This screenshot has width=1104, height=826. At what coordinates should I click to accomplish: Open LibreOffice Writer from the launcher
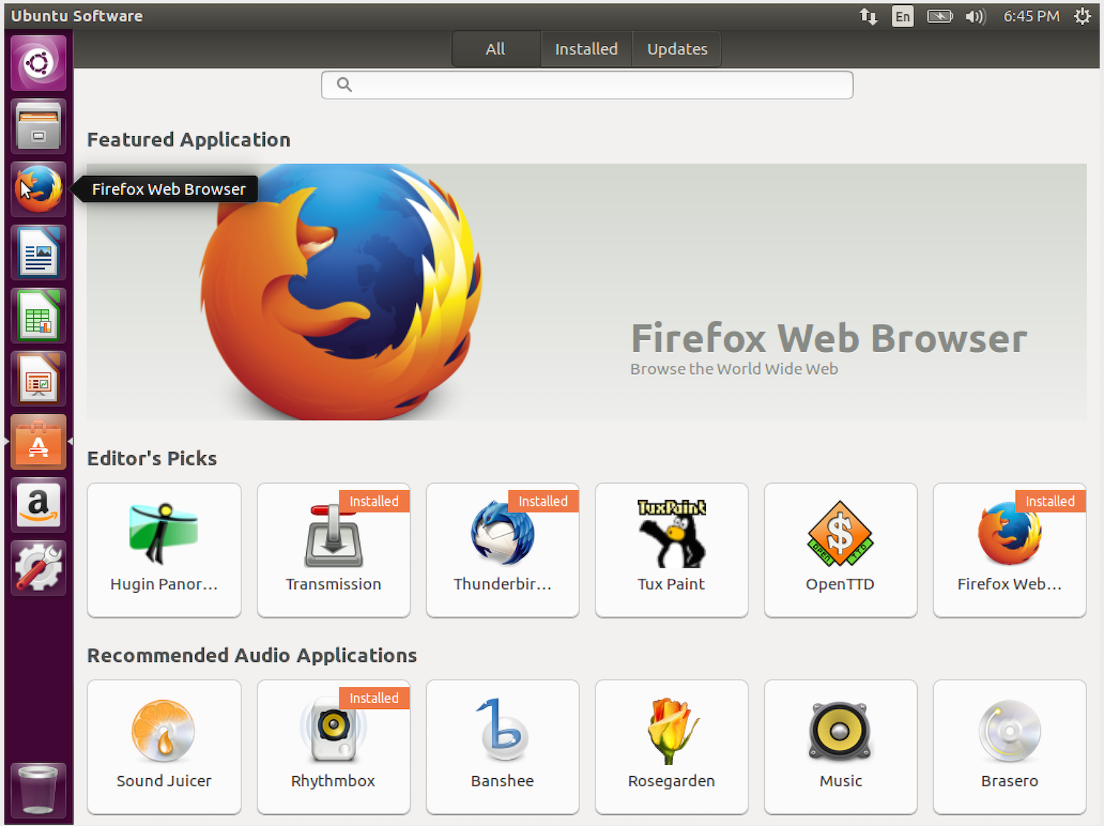(x=38, y=253)
